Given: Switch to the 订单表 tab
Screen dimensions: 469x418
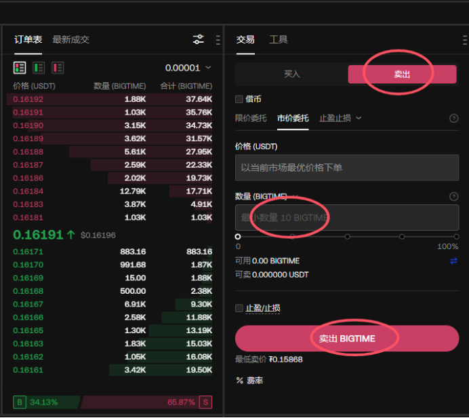Looking at the screenshot, I should [28, 39].
